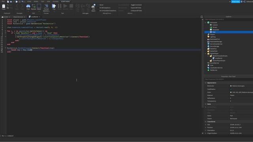Collapse the StarterPlayer tree node
This screenshot has height=142, width=253.
(206, 54)
